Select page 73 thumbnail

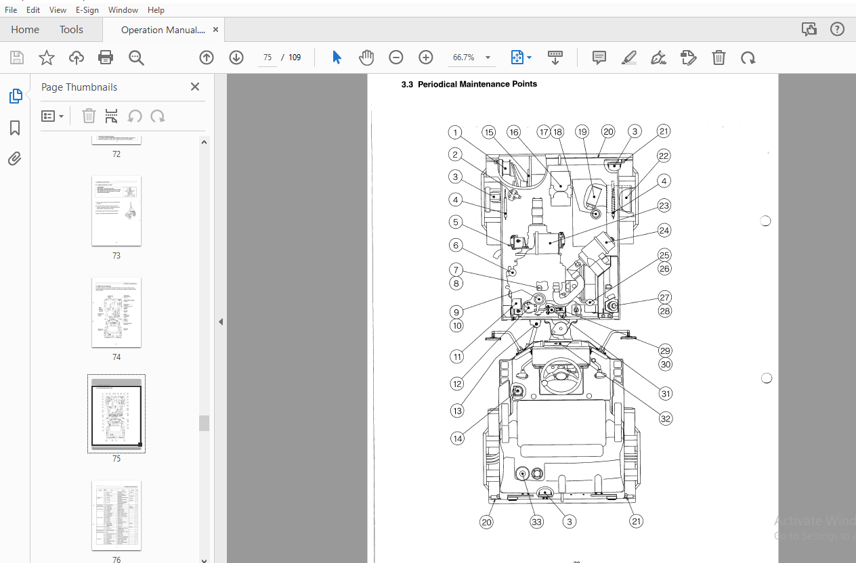[116, 211]
